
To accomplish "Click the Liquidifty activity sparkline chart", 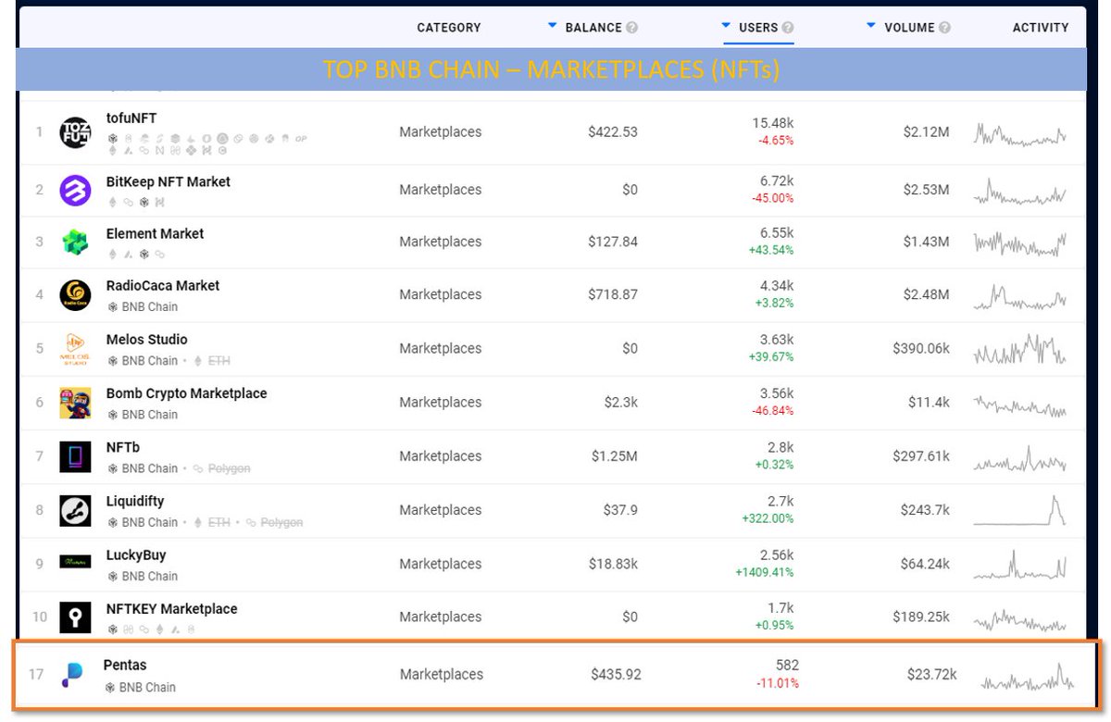I will 1020,510.
